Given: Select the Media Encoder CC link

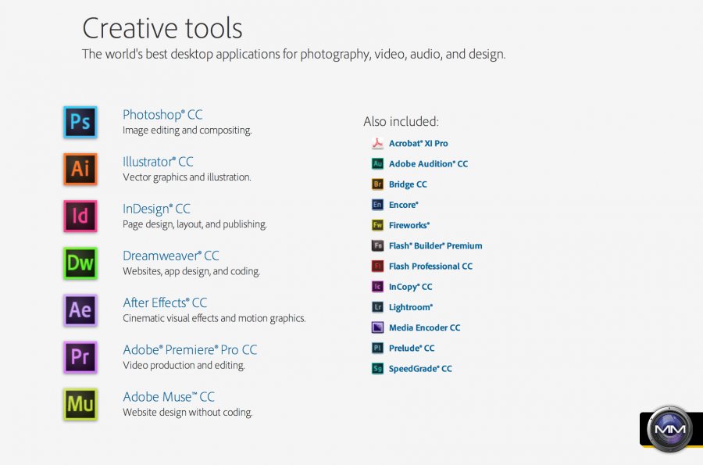Looking at the screenshot, I should 424,328.
